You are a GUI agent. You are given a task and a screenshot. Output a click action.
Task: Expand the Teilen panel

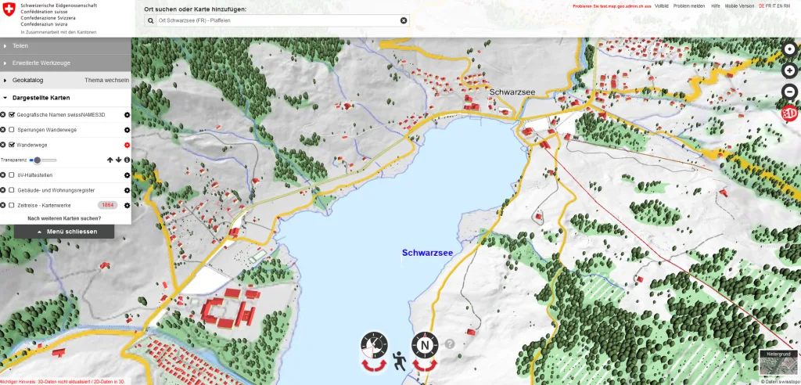point(66,46)
